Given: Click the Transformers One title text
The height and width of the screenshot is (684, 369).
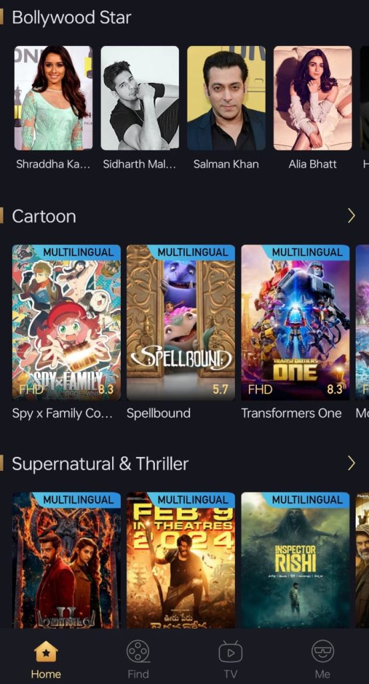Looking at the screenshot, I should (x=292, y=413).
